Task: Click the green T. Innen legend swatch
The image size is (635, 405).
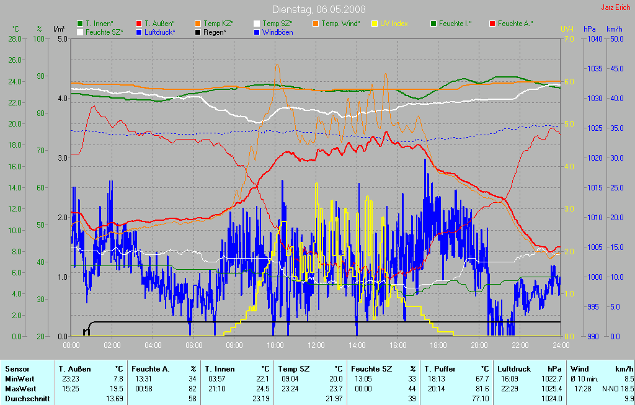Action: click(x=80, y=24)
